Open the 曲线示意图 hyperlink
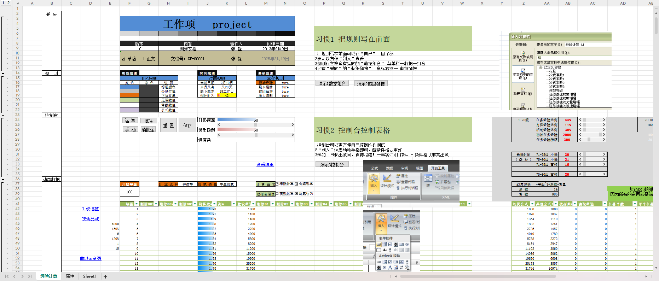 click(x=91, y=258)
